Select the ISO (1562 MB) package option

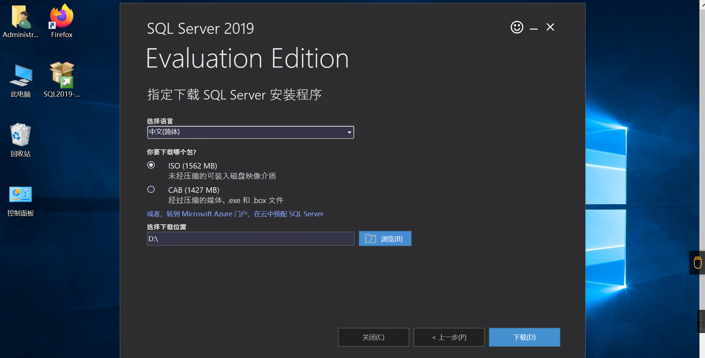click(x=151, y=165)
